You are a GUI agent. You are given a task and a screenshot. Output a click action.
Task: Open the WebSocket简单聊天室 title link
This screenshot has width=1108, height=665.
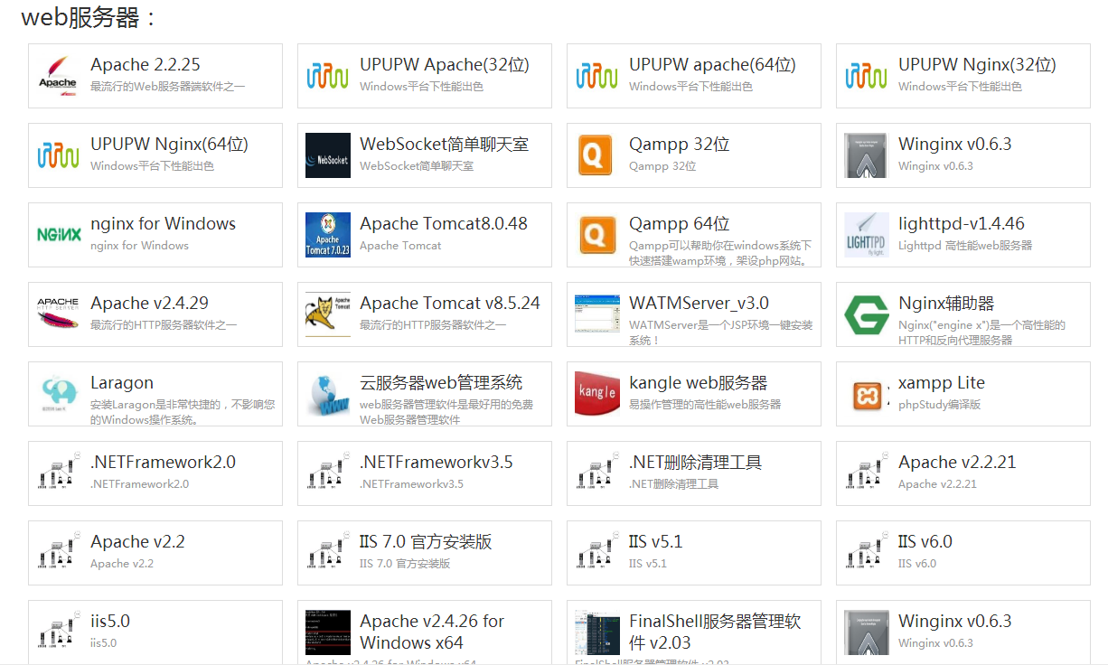pyautogui.click(x=445, y=145)
